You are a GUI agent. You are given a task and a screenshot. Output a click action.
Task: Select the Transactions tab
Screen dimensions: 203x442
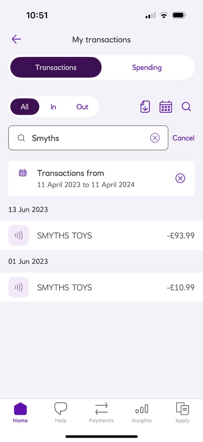(56, 67)
